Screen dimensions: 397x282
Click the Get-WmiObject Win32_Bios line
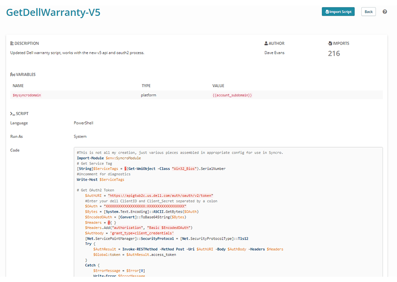coord(151,169)
